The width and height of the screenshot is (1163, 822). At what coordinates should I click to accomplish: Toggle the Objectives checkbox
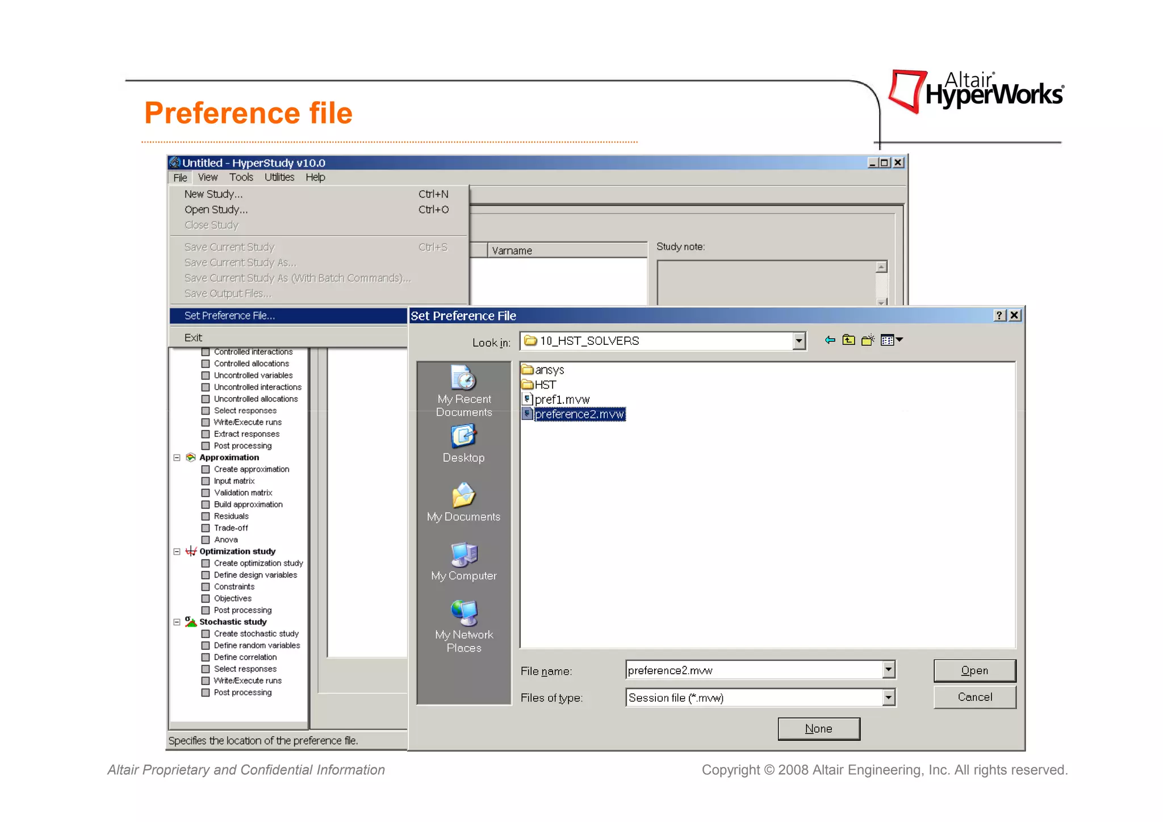coord(206,599)
